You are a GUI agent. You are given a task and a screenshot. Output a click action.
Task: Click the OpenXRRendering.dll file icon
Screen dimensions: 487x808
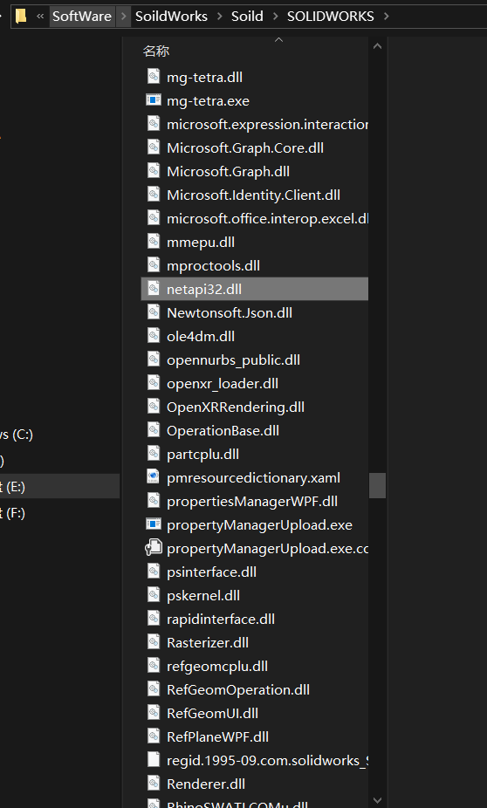pos(154,407)
